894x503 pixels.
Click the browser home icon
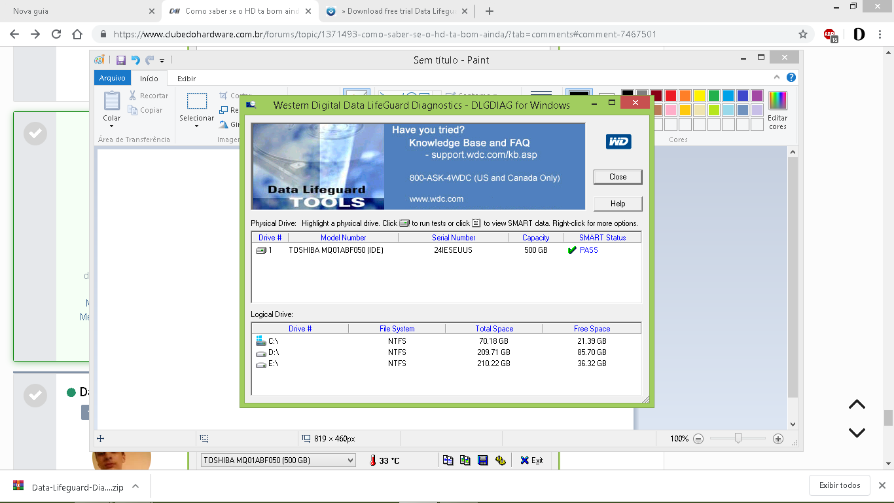coord(77,34)
